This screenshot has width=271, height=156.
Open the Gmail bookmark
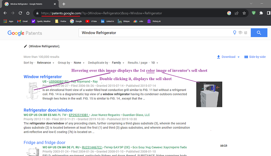click(22, 21)
